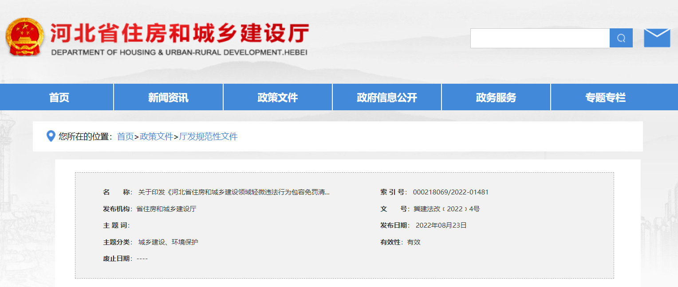Click the document number 冀建法改〔2022〕4号

(x=446, y=209)
